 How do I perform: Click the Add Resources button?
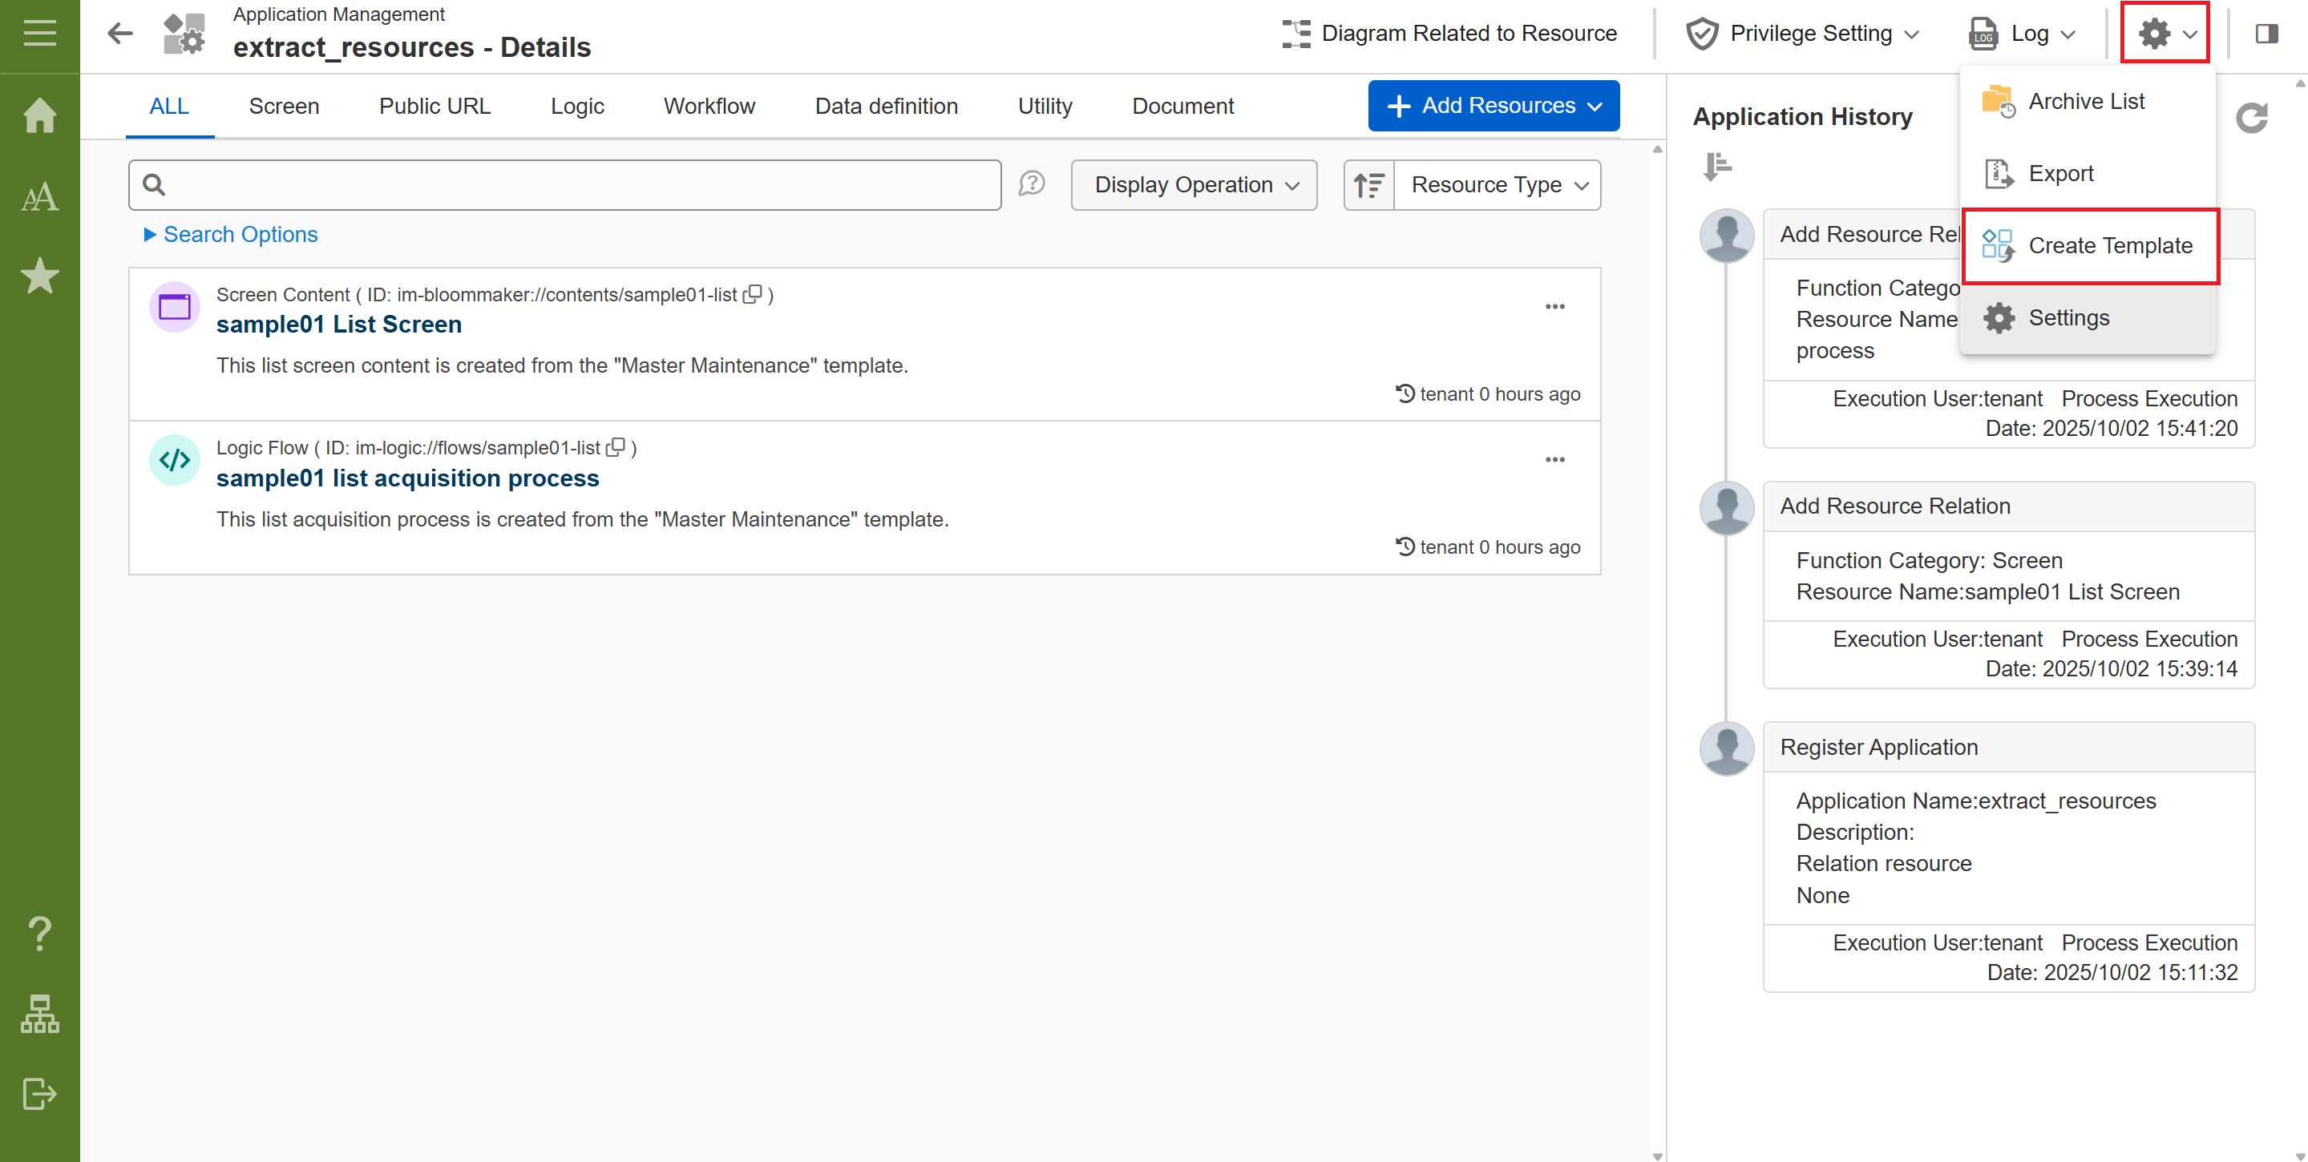(1493, 106)
